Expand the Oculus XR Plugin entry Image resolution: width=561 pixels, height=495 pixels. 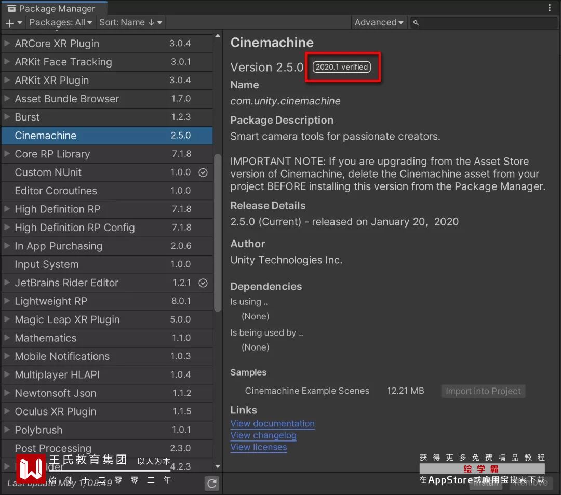(7, 412)
